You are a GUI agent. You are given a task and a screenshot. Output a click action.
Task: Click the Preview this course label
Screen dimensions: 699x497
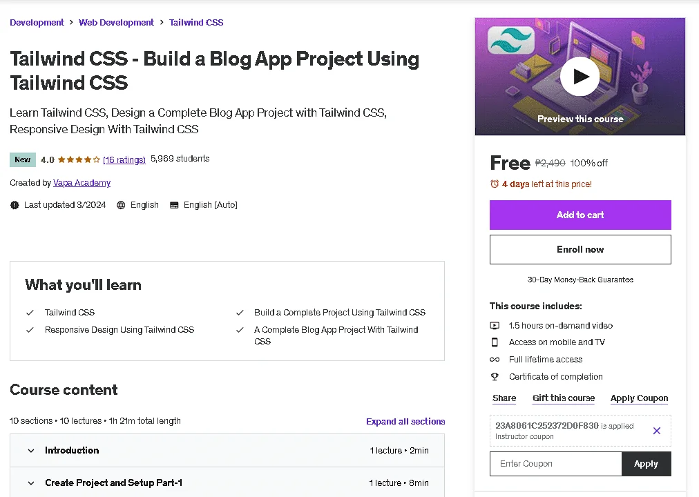pos(580,119)
